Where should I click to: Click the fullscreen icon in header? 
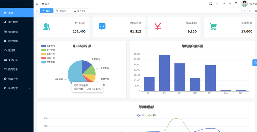click(211, 4)
